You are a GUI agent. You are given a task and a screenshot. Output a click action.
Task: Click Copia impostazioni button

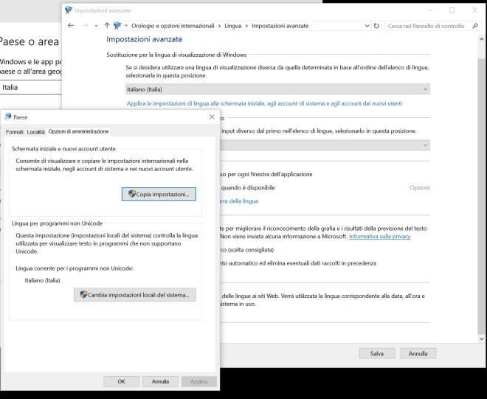(159, 194)
